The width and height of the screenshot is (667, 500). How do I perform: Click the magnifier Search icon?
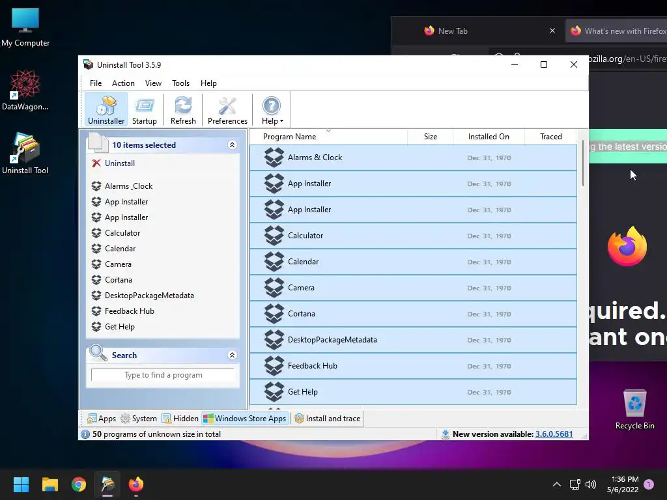[x=98, y=353]
